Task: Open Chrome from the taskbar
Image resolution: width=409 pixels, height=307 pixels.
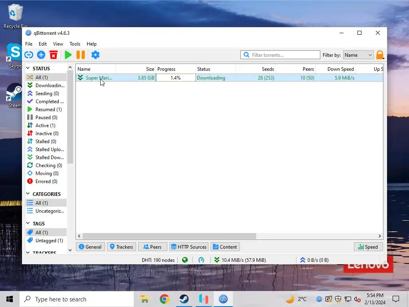Action: coord(164,299)
